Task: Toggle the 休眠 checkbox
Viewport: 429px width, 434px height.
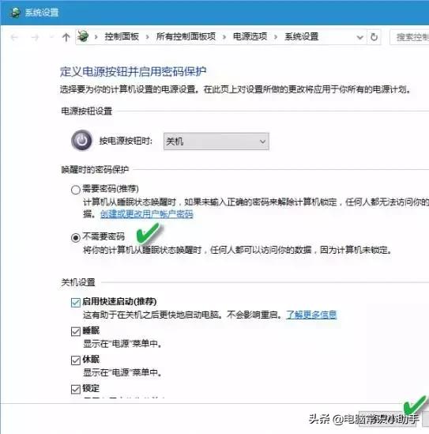Action: tap(76, 360)
